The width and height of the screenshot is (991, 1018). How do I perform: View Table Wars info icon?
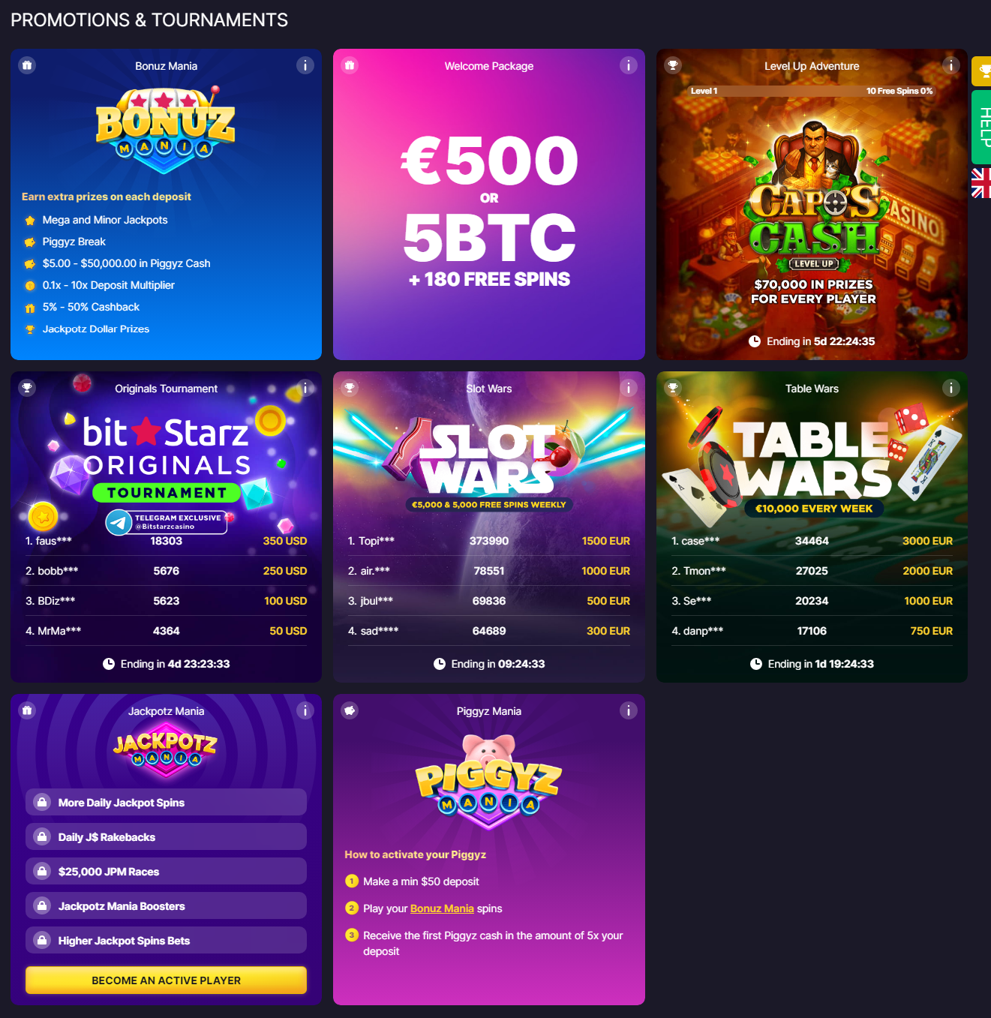(950, 388)
